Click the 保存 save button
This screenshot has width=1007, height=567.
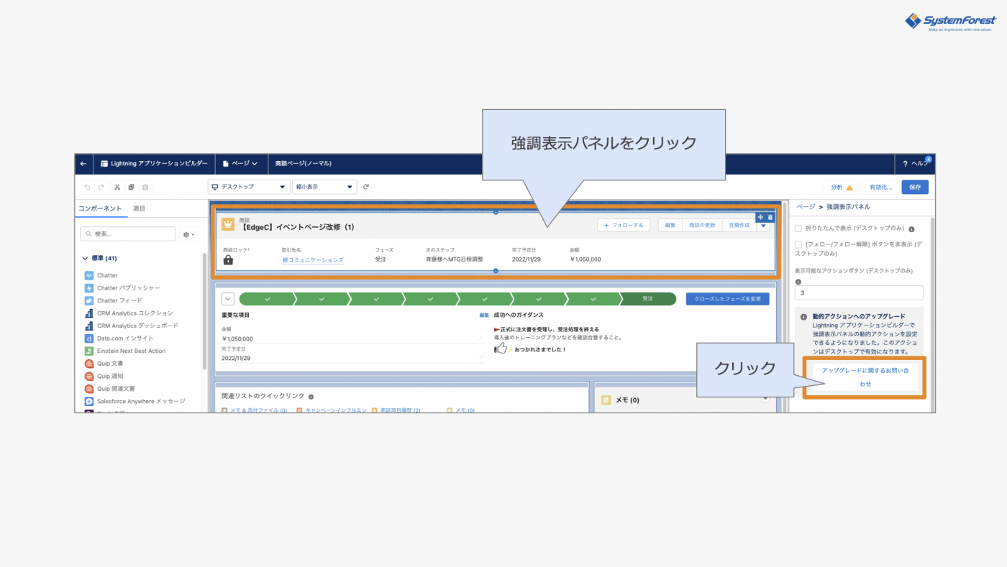click(915, 187)
